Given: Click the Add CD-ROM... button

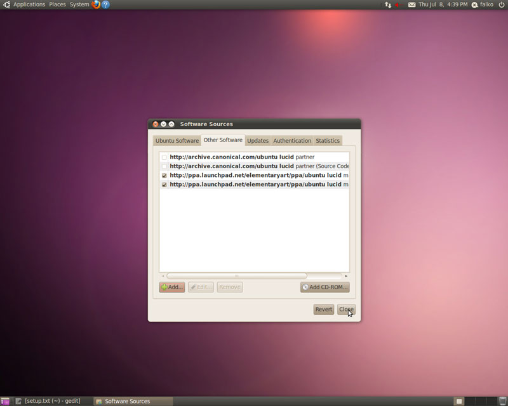Looking at the screenshot, I should pos(325,287).
